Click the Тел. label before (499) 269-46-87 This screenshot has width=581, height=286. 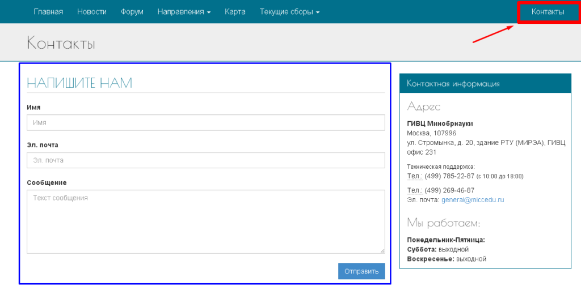[414, 190]
